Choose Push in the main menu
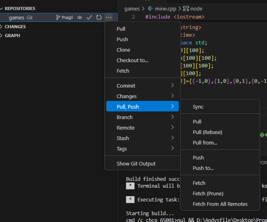 pyautogui.click(x=142, y=40)
